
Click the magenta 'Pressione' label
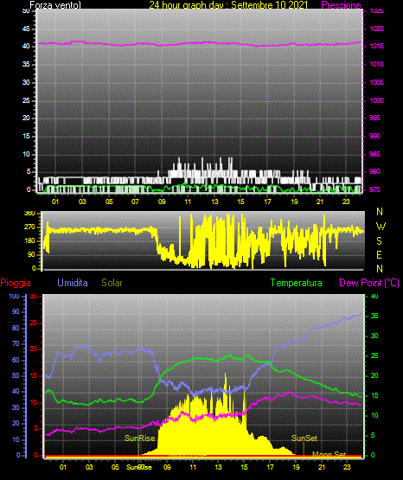click(x=341, y=5)
